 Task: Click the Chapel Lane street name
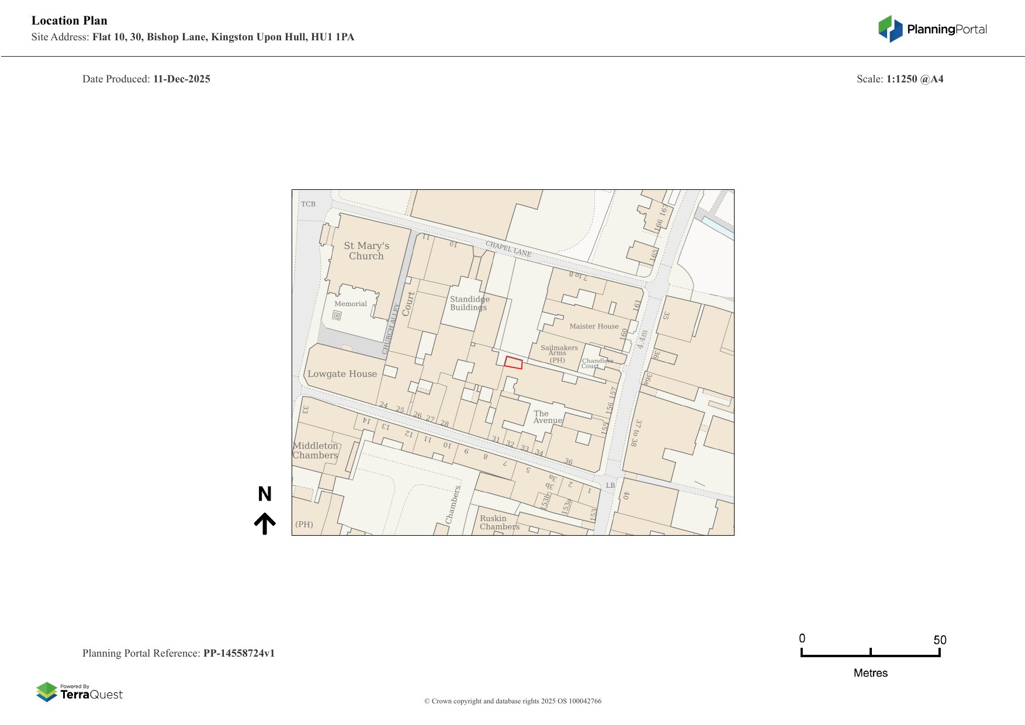(508, 249)
